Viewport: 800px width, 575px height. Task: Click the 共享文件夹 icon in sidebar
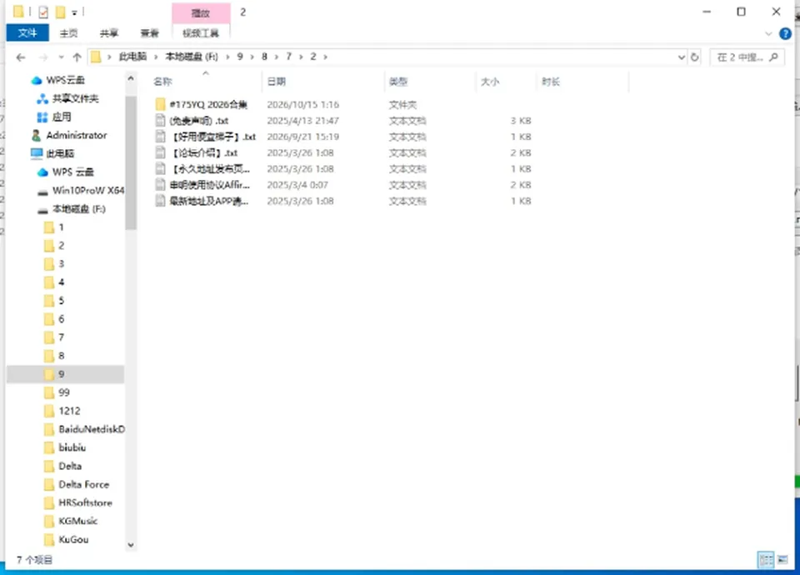(42, 98)
